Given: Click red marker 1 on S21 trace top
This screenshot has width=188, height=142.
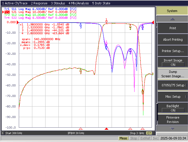Looking at the screenshot, I should [106, 21].
